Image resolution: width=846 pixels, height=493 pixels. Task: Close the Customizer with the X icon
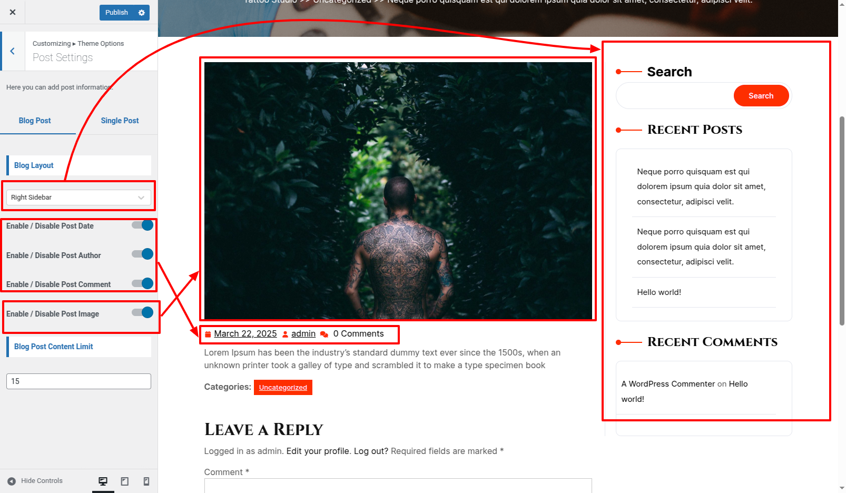click(x=13, y=12)
